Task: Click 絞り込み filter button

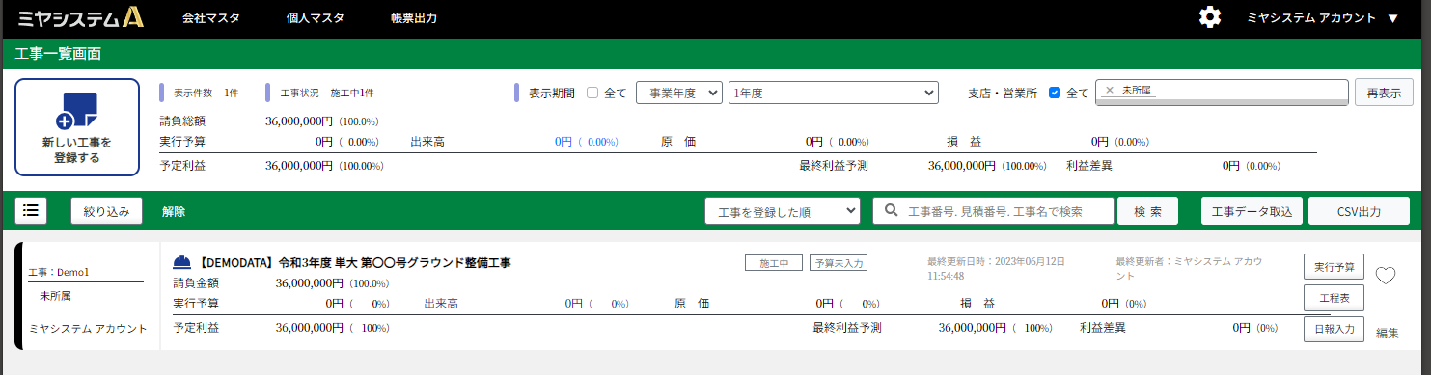Action: pos(106,210)
